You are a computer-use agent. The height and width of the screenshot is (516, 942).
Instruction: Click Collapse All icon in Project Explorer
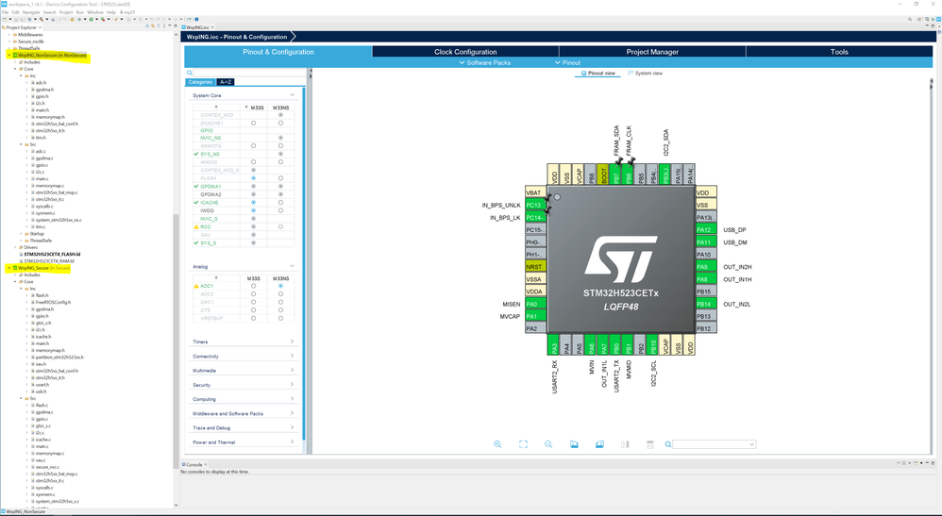147,25
